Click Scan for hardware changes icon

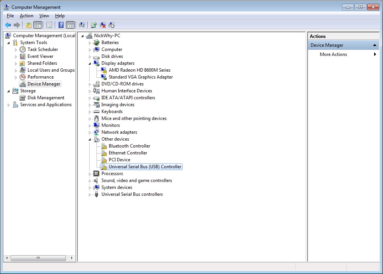pos(82,25)
